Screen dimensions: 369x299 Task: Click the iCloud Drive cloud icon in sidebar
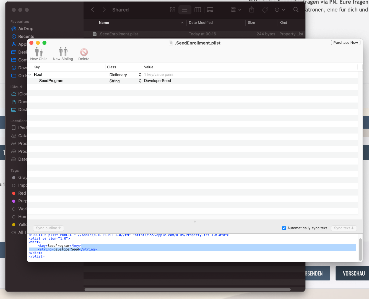coord(14,94)
